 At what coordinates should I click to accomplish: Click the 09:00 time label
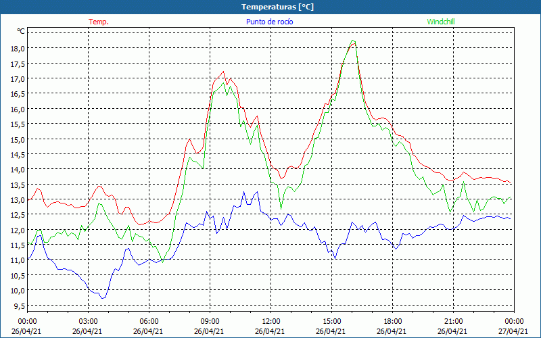click(x=210, y=322)
